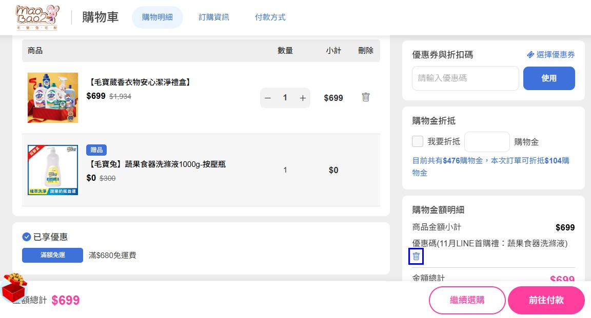Click the 前往付款 button
The image size is (591, 318).
[546, 300]
